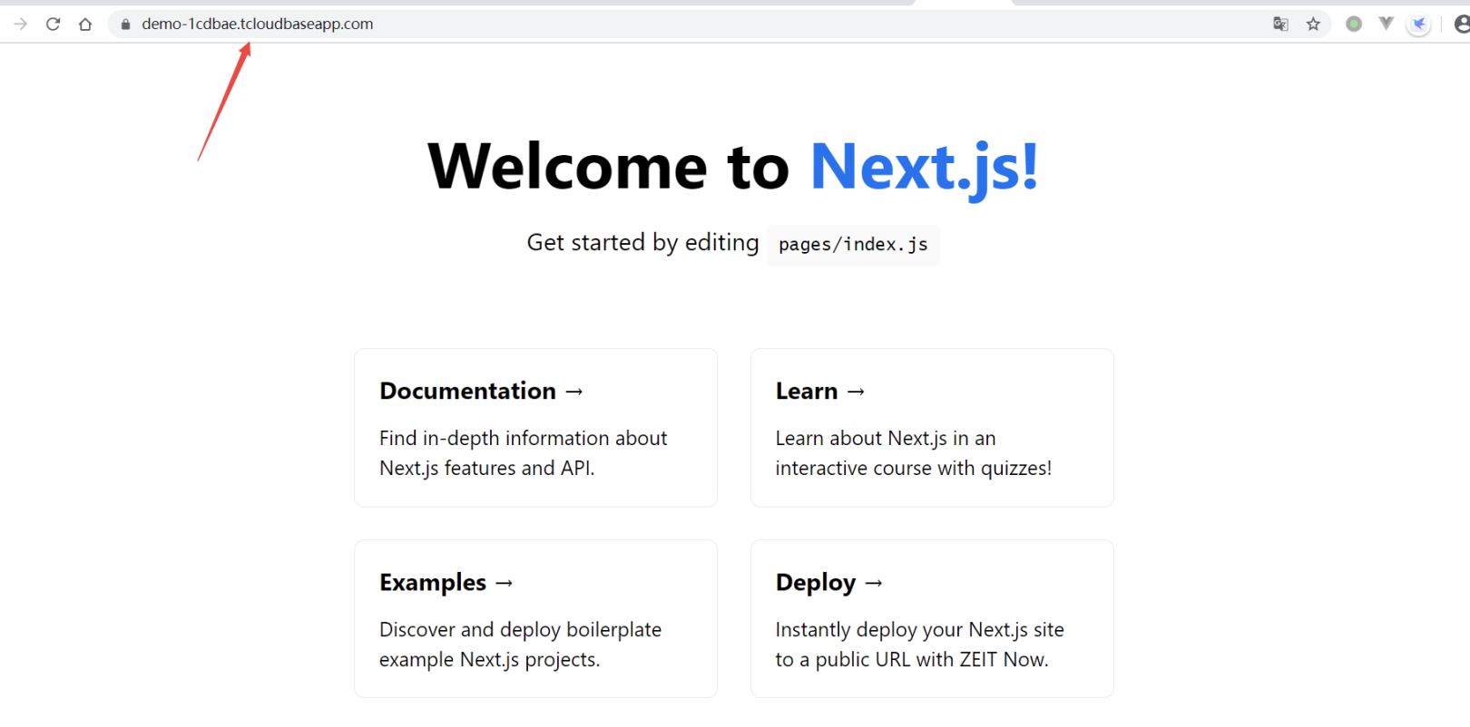The width and height of the screenshot is (1470, 727).
Task: Open the Examples card link
Action: click(535, 619)
